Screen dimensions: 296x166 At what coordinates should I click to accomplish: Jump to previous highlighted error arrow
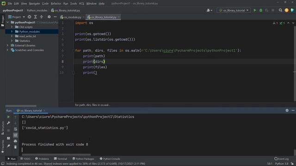pyautogui.click(x=288, y=23)
